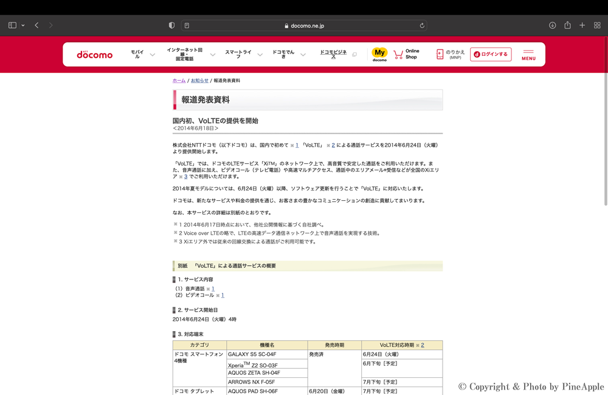Follow the お知らせ breadcrumb link
The width and height of the screenshot is (608, 395).
pyautogui.click(x=199, y=80)
